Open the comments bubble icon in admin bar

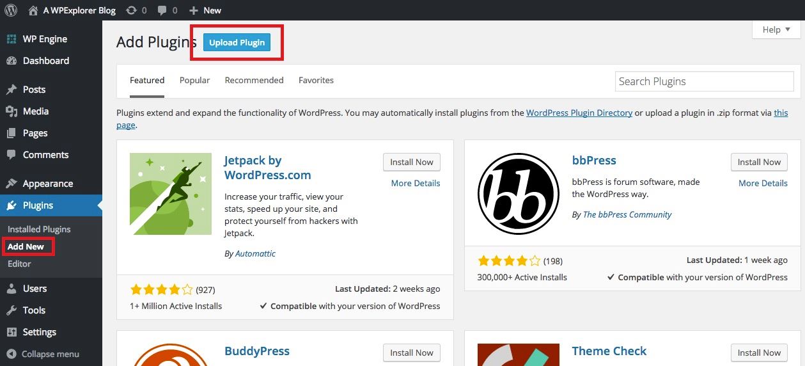[x=162, y=10]
